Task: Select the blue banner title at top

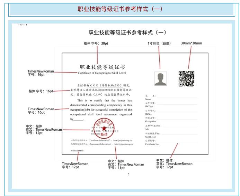Action: 120,9
